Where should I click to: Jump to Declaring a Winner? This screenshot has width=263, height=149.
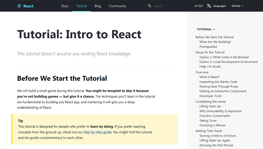[213, 125]
